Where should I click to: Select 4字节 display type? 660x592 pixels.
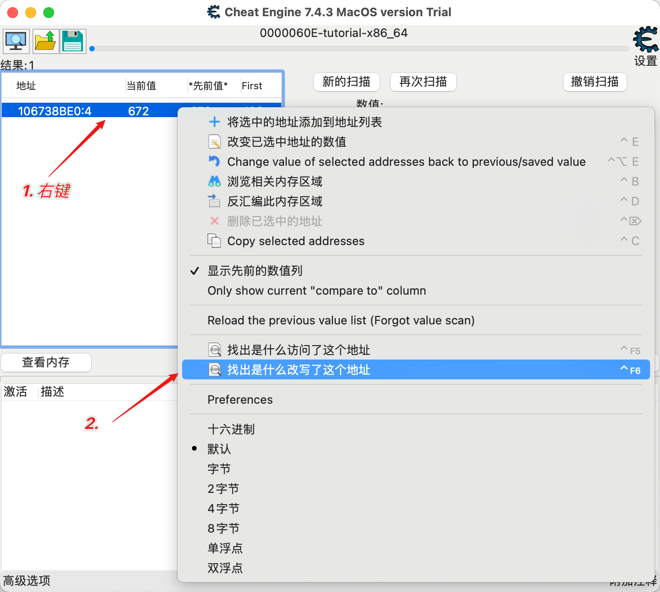click(416, 508)
